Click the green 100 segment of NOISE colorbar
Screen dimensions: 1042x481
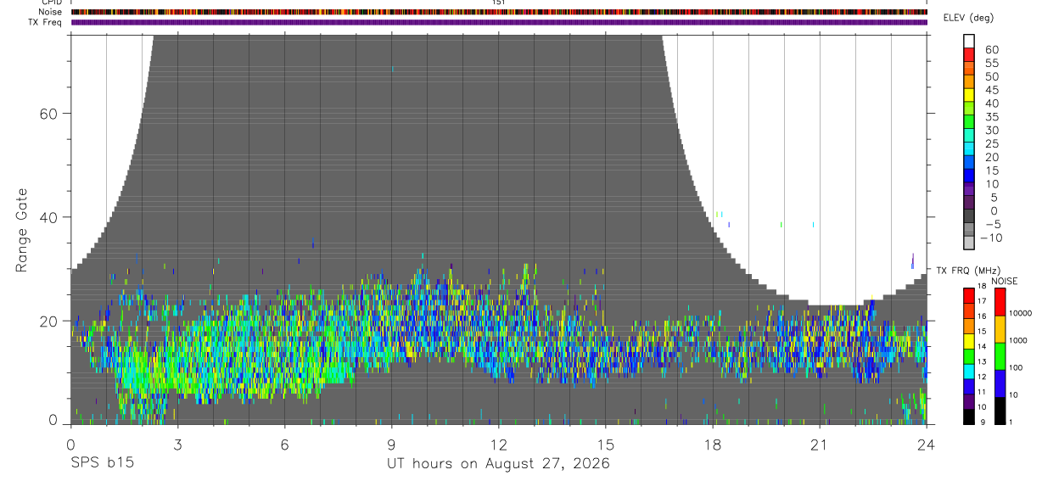(x=1000, y=355)
